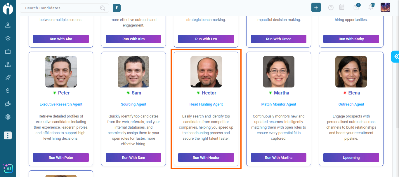Open the notifications bell icon
The height and width of the screenshot is (177, 399).
pyautogui.click(x=370, y=8)
